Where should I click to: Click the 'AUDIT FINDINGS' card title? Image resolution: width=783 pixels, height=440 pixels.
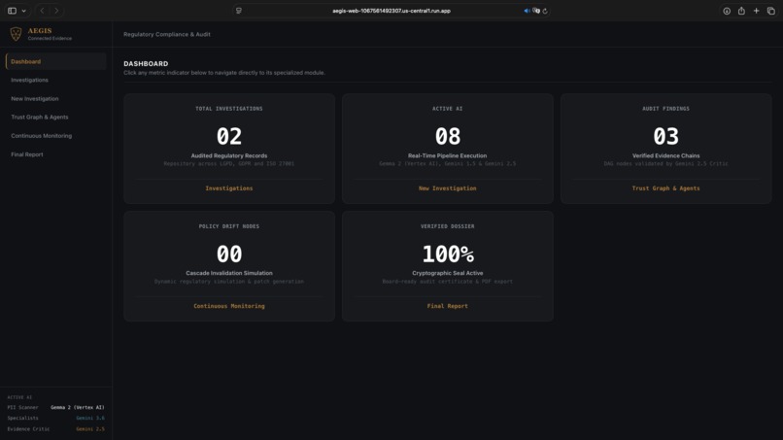[x=665, y=109]
